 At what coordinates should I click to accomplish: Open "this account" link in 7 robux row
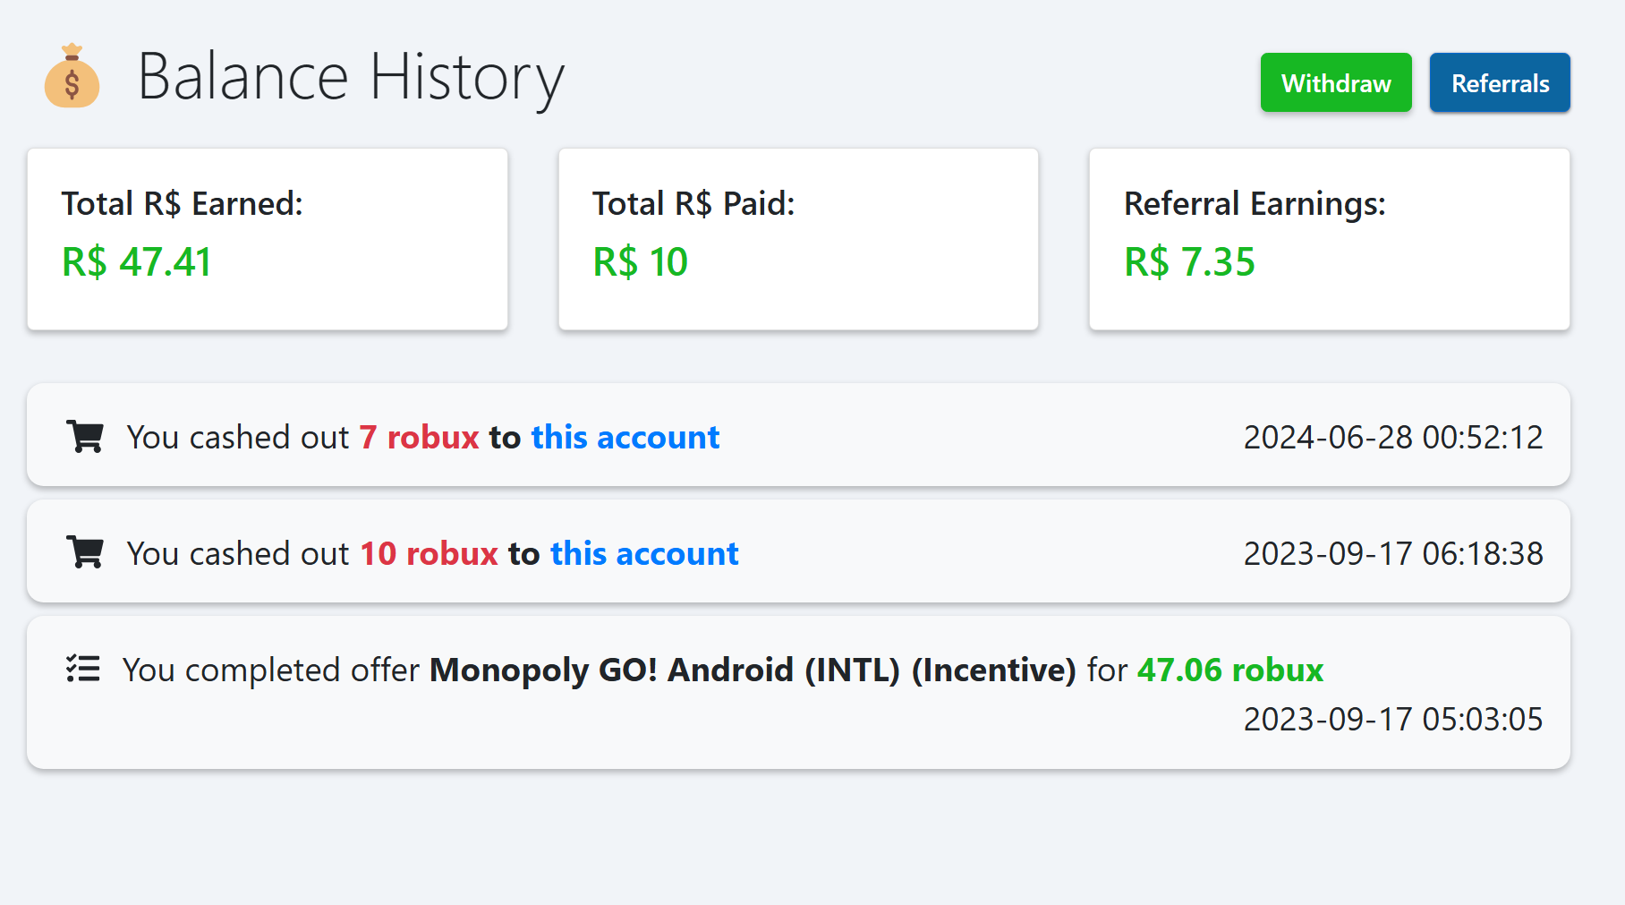[625, 437]
